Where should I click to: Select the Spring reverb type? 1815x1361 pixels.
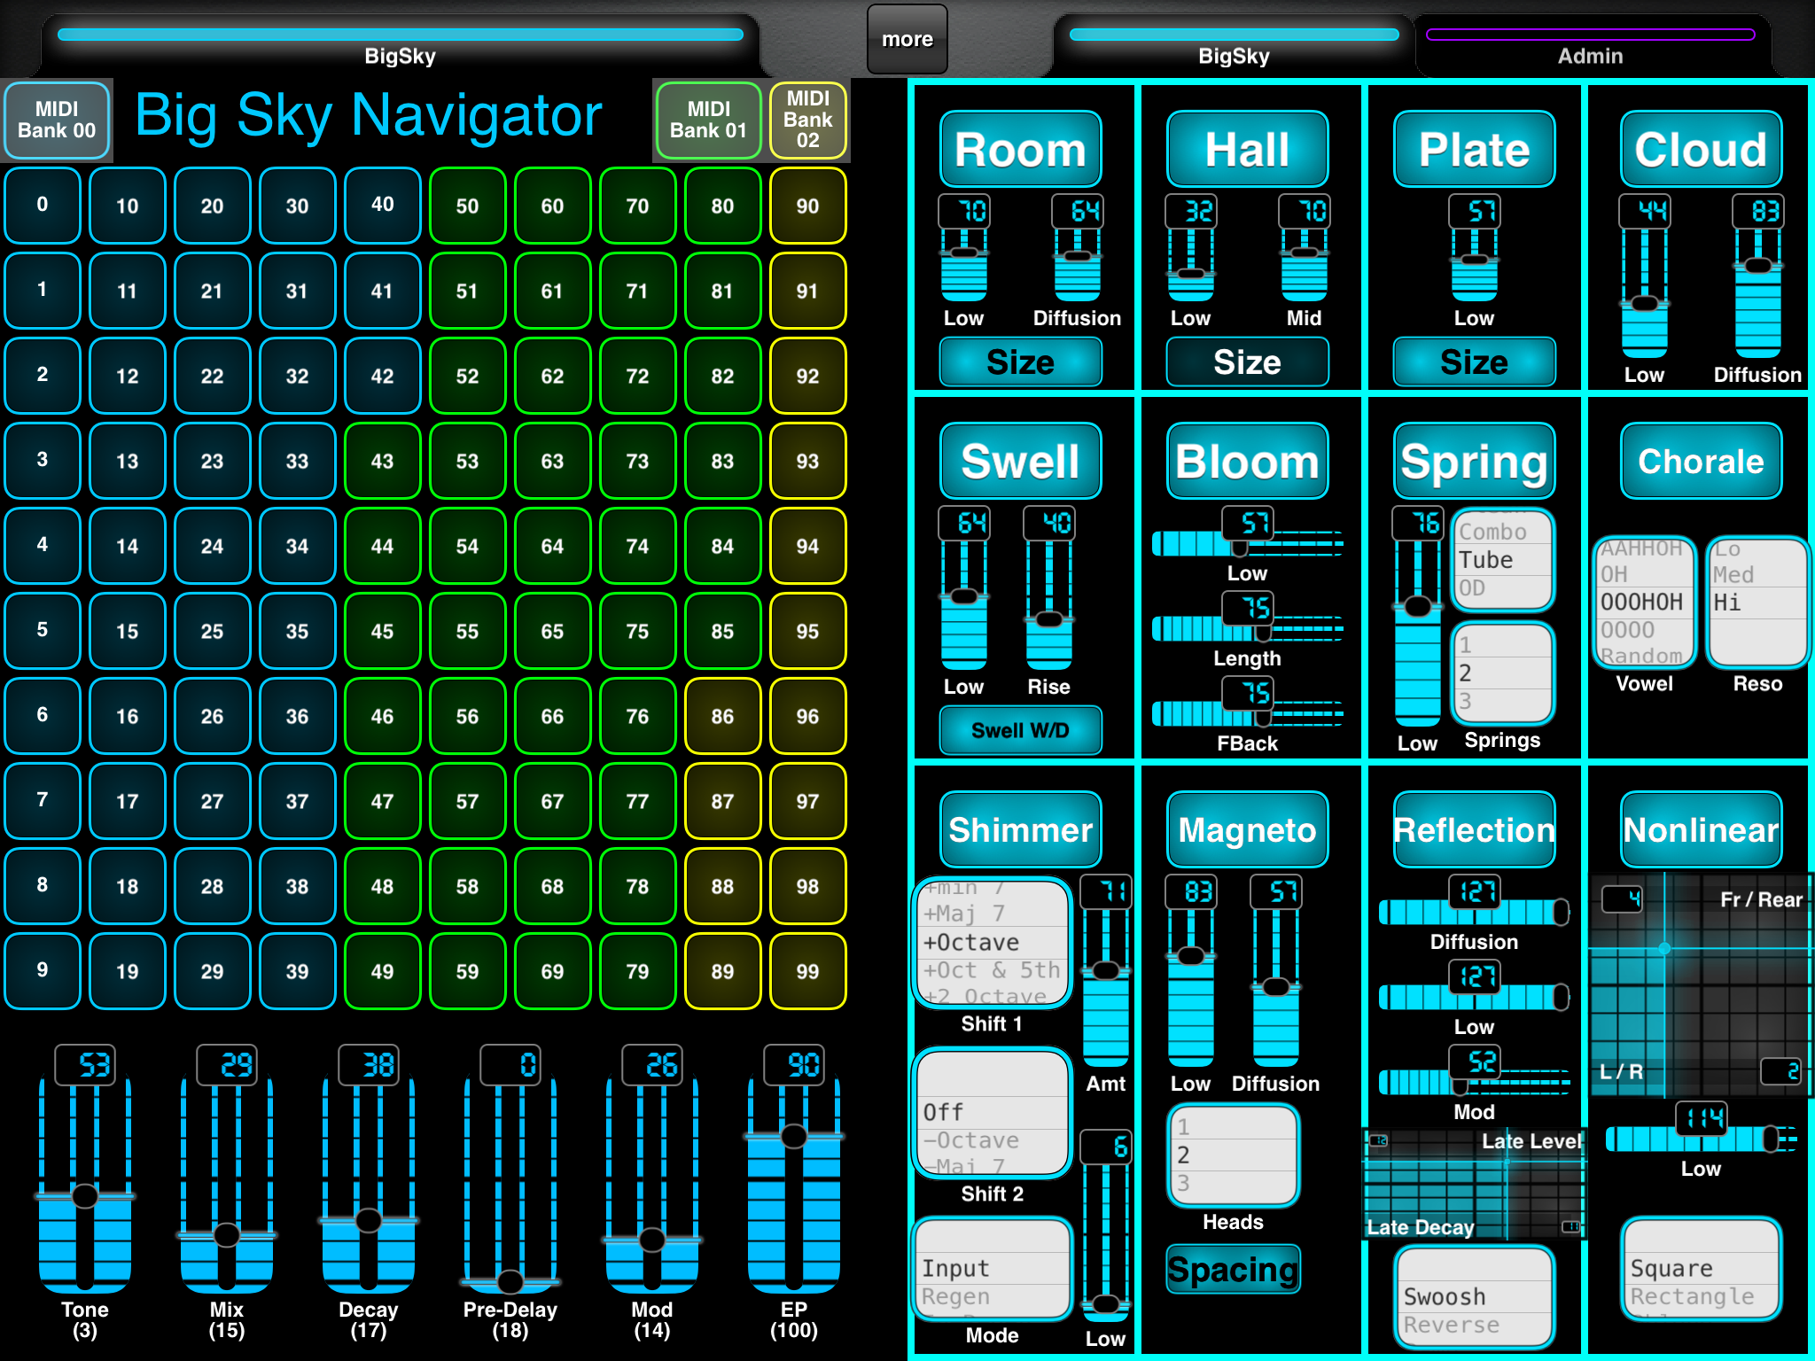point(1474,461)
